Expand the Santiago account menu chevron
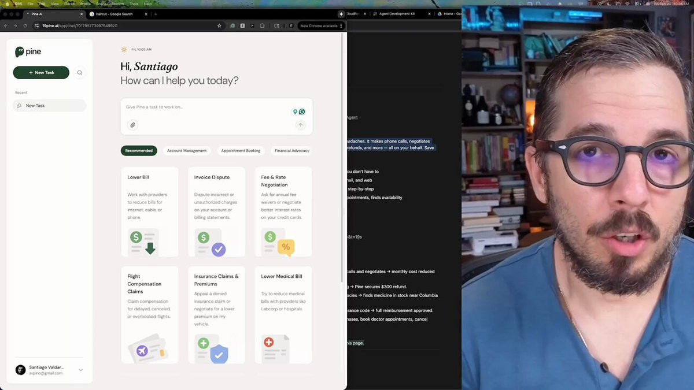 [x=80, y=370]
